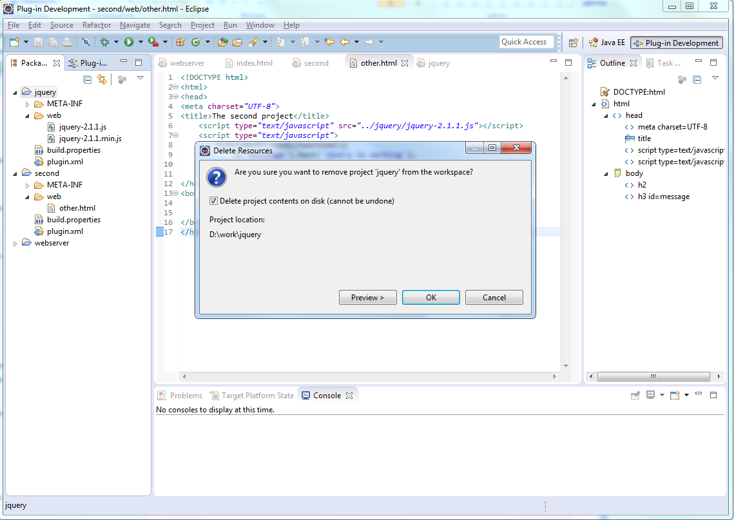734x520 pixels.
Task: Open the Outline View Menu triangle
Action: 715,78
